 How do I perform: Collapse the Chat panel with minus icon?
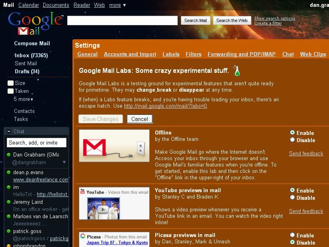(x=9, y=131)
